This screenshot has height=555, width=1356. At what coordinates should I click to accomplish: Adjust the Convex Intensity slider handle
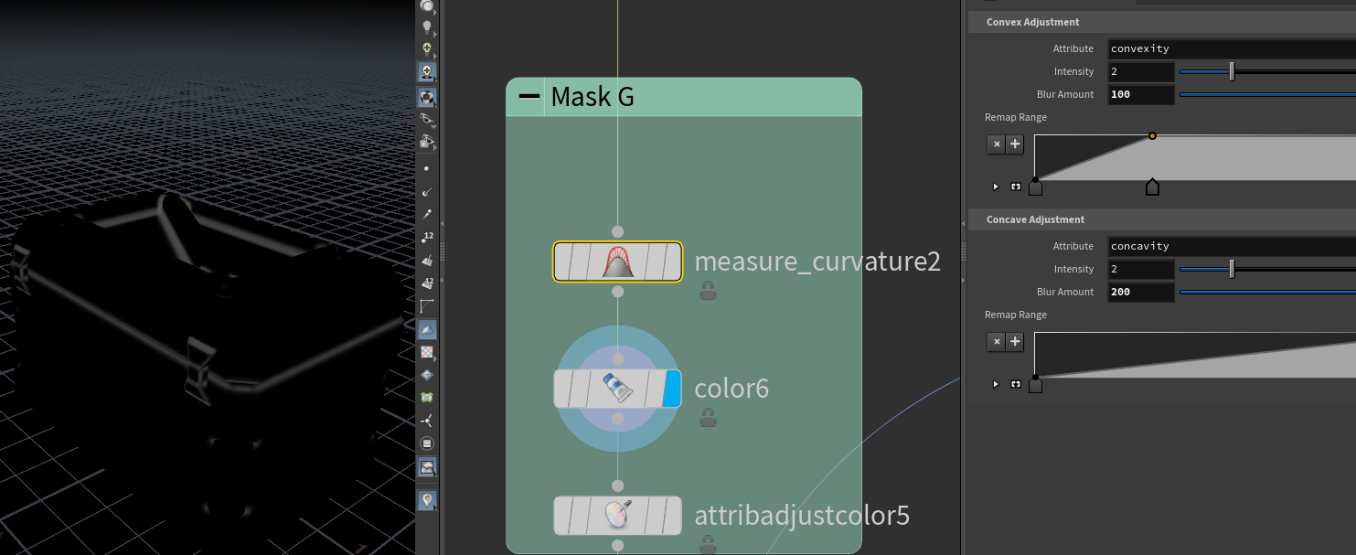coord(1232,71)
